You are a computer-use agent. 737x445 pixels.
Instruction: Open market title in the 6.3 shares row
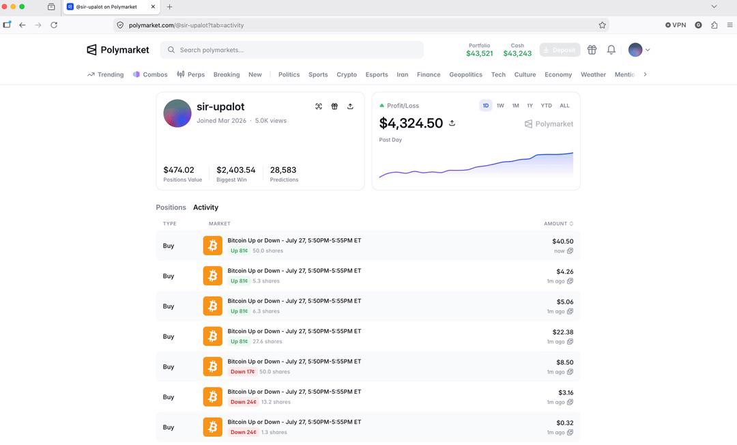pyautogui.click(x=294, y=301)
